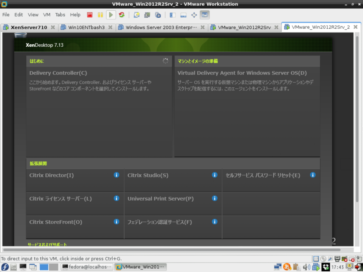363x272 pixels.
Task: Show info for セルフサービス パスワード リセット
Action: [x=313, y=175]
